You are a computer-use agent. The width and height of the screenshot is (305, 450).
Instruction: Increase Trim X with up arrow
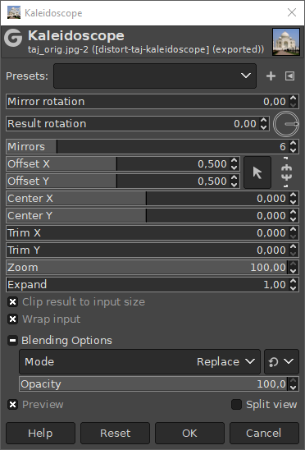pos(293,229)
